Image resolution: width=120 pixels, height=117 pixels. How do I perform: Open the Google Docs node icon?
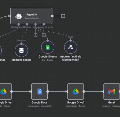click(x=39, y=91)
